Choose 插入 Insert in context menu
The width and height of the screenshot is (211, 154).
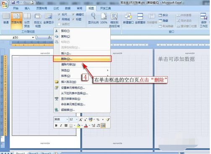point(82,53)
